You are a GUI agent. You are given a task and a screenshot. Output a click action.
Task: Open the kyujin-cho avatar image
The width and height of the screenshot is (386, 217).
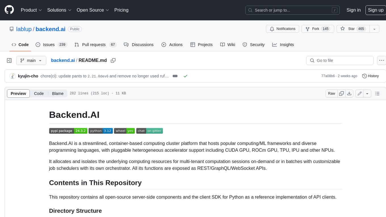coord(12,76)
